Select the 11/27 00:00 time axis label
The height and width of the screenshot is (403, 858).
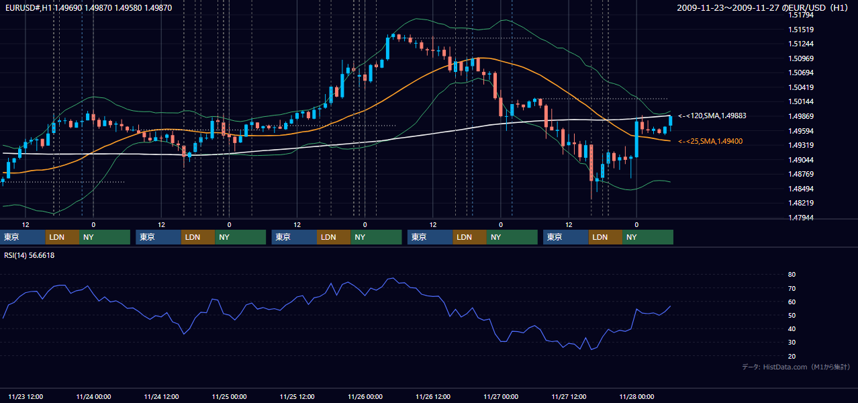[x=501, y=397]
